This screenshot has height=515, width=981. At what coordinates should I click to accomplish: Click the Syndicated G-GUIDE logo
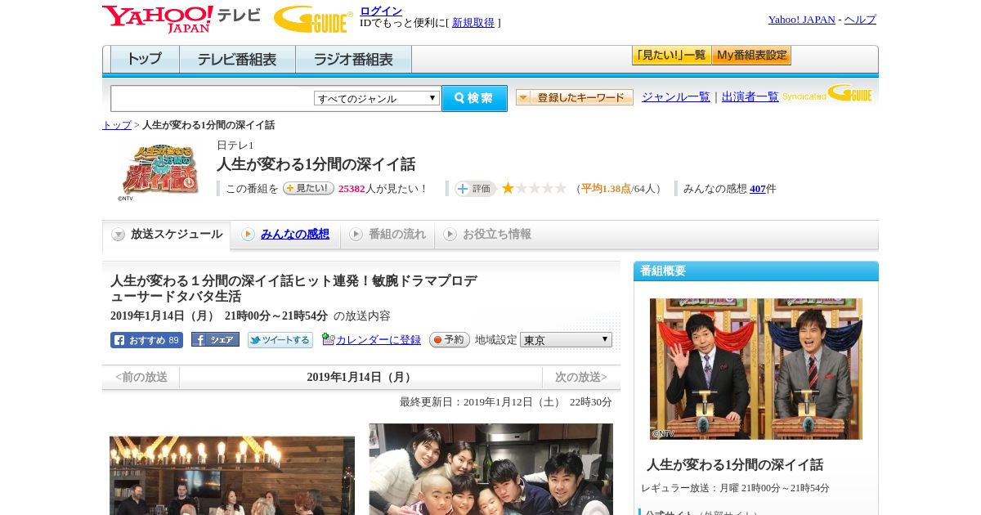(827, 94)
